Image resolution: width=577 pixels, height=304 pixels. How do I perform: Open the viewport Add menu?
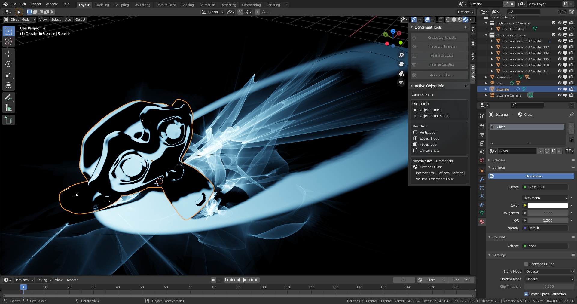[x=68, y=20]
